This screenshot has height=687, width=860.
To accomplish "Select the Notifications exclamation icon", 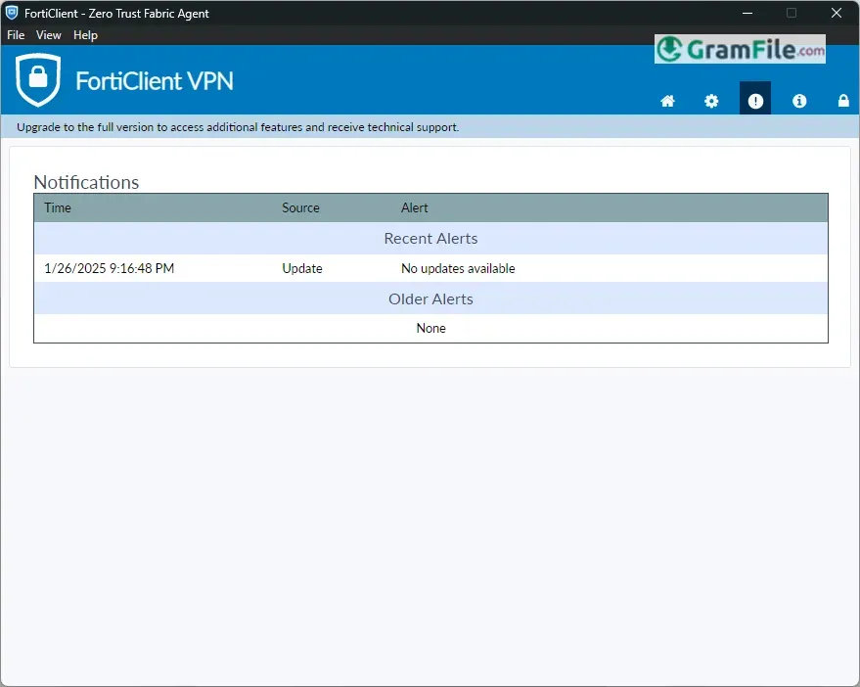I will pyautogui.click(x=755, y=98).
